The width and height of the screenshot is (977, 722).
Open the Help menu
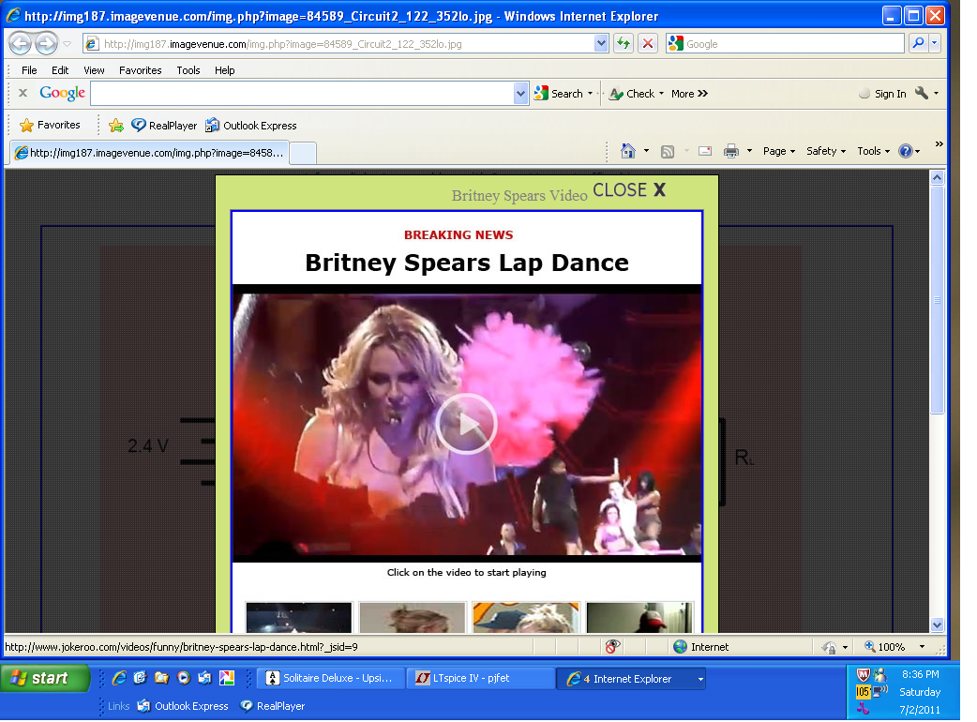[x=225, y=70]
